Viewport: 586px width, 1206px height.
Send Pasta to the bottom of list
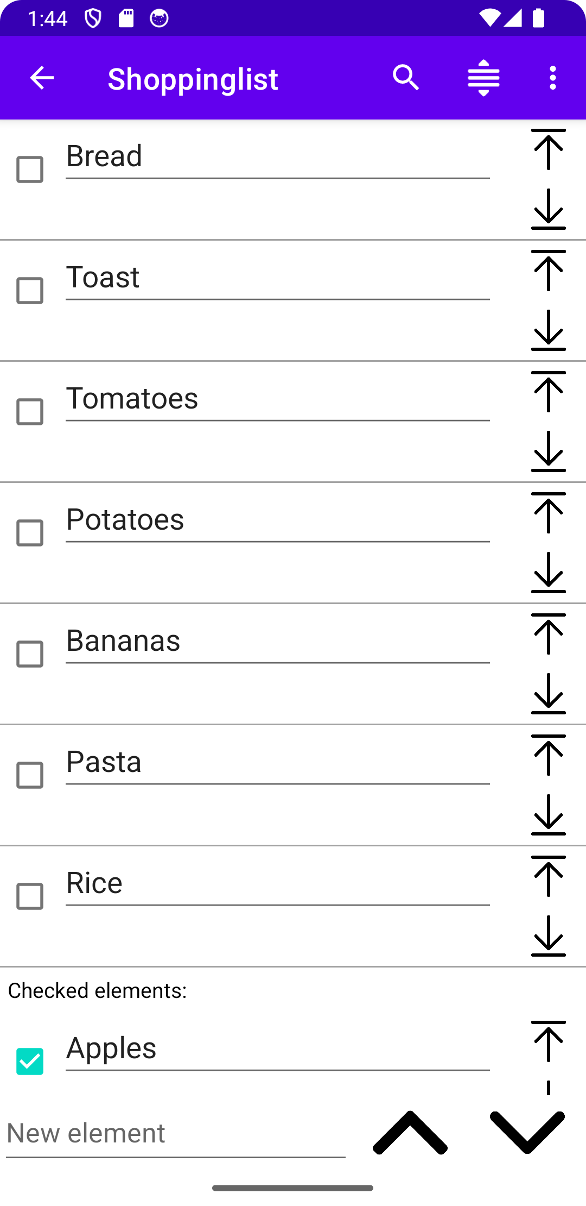click(x=548, y=815)
